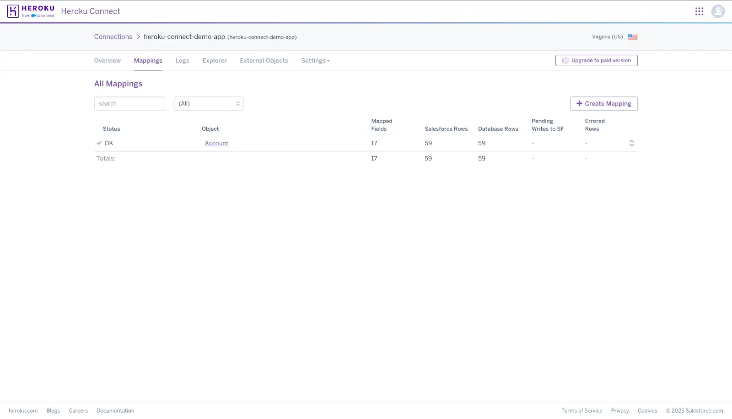This screenshot has width=732, height=419.
Task: Open the External Objects tab
Action: (x=264, y=60)
